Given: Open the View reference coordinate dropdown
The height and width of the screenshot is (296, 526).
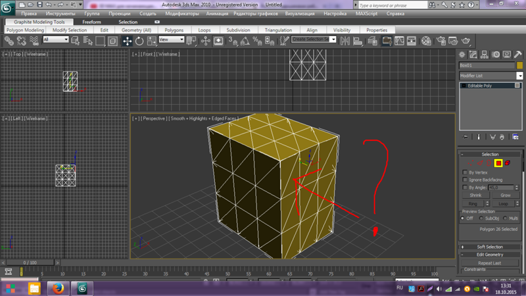Looking at the screenshot, I should pos(172,40).
